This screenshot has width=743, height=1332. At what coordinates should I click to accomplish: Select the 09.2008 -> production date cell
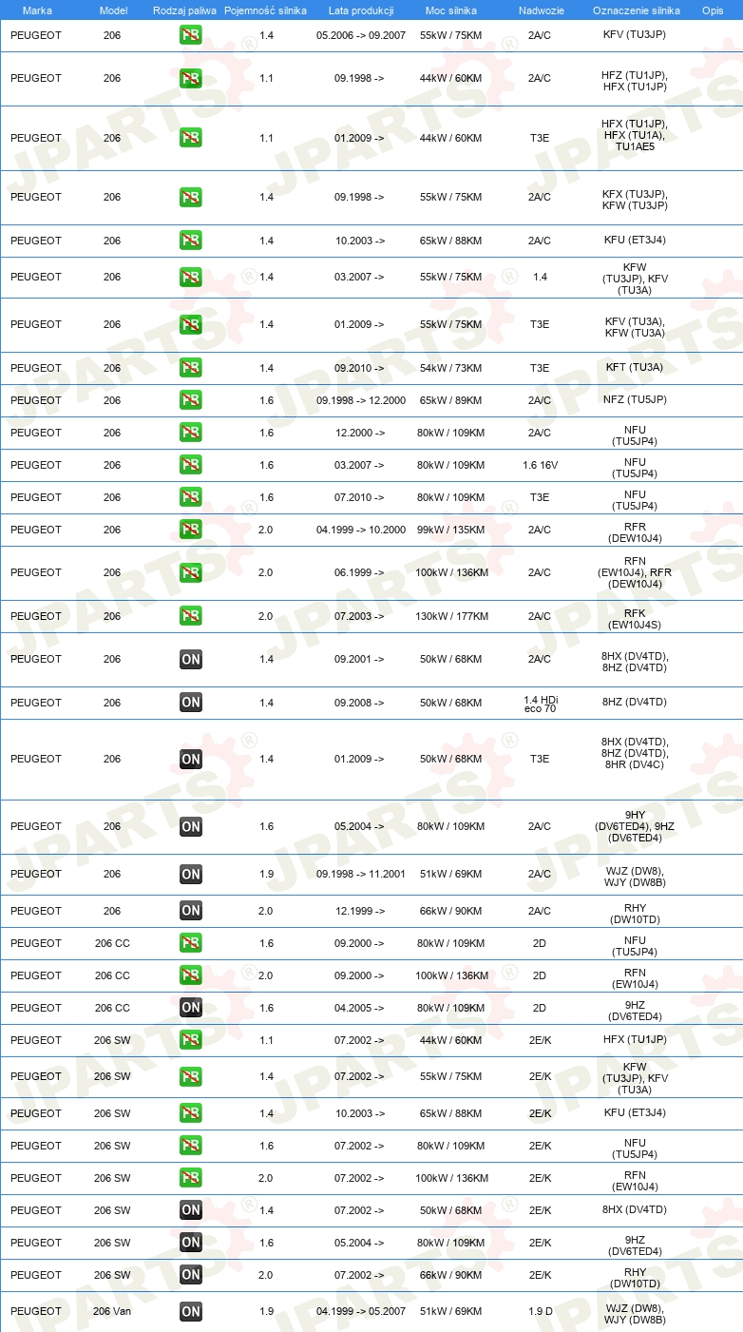point(360,703)
